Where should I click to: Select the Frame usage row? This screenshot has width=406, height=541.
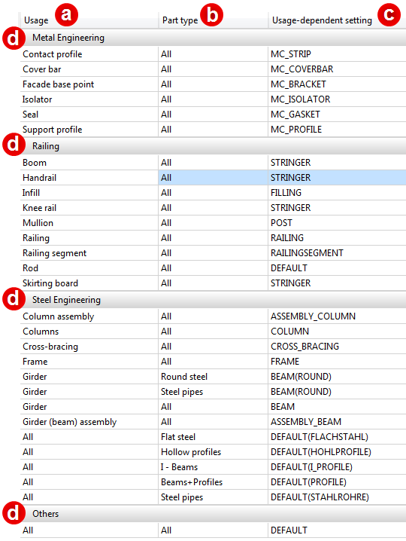214,362
